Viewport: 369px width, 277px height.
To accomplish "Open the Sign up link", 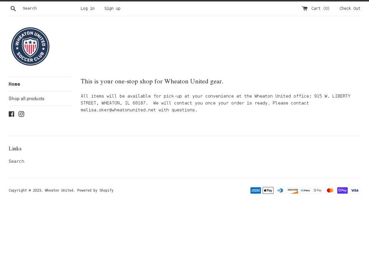I will click(x=112, y=8).
